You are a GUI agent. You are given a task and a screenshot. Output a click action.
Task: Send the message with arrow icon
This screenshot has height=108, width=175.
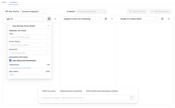click(132, 98)
